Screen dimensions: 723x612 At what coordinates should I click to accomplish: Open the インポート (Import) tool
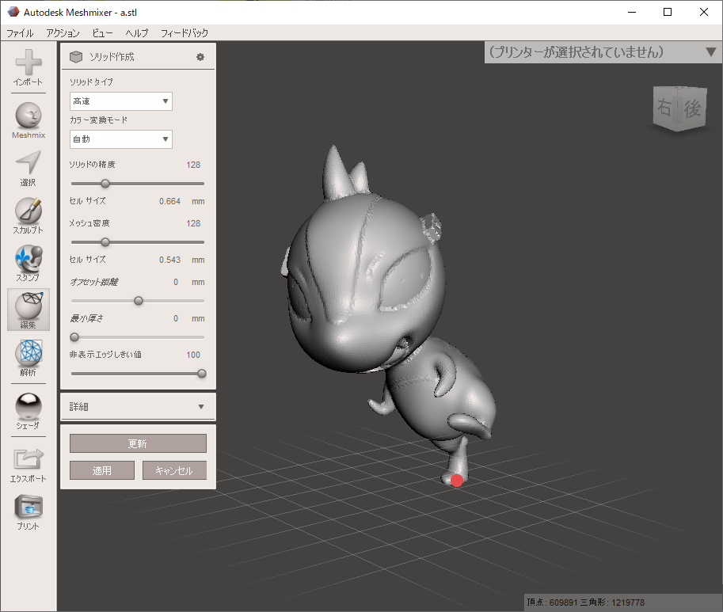point(29,67)
